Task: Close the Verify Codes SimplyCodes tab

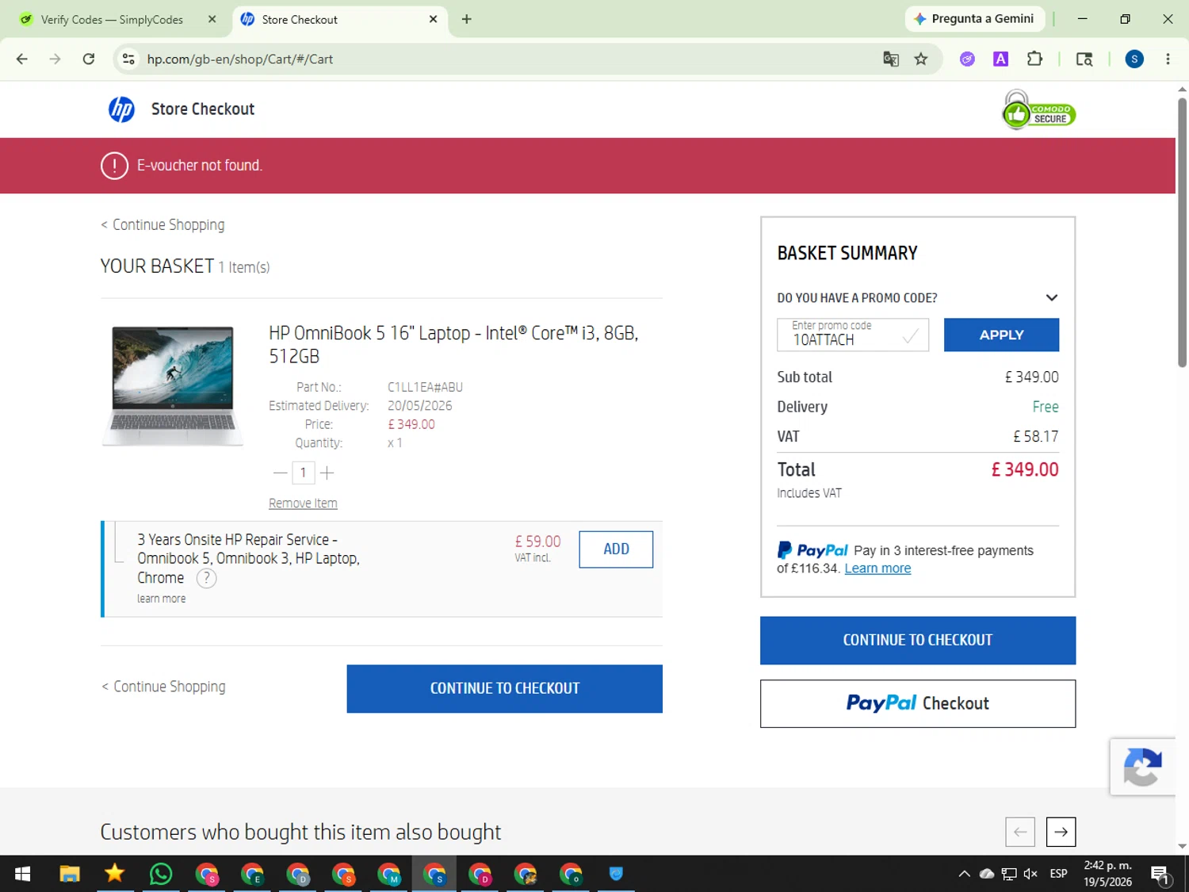Action: [x=212, y=19]
